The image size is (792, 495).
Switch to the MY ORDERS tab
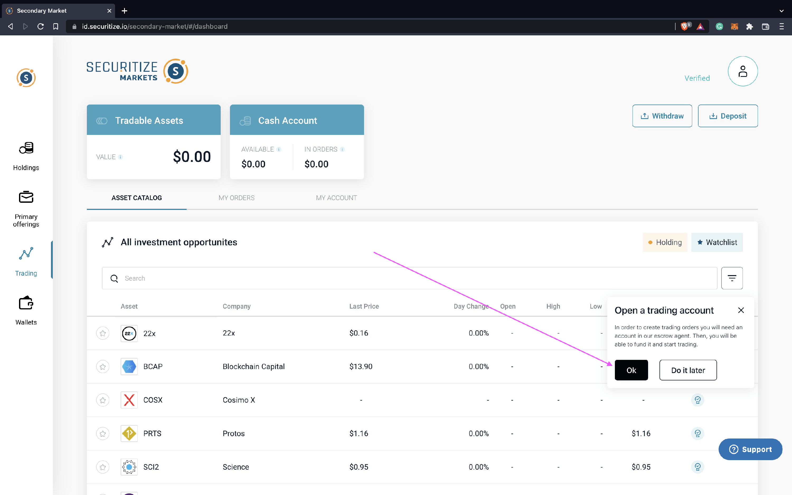(236, 198)
